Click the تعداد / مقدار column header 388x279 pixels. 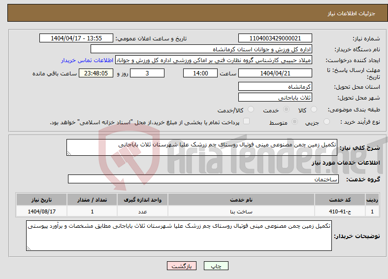pos(92,200)
